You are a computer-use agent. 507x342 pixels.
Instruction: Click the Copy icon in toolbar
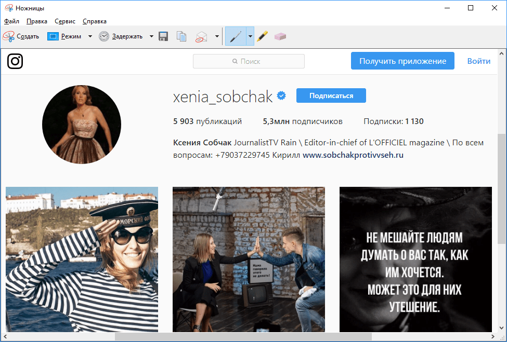(181, 36)
